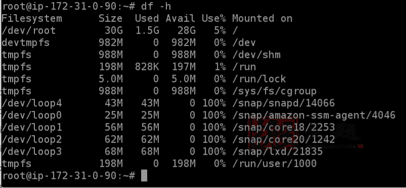Click the blinking cursor block at prompt
This screenshot has height=188, width=406.
(x=144, y=176)
